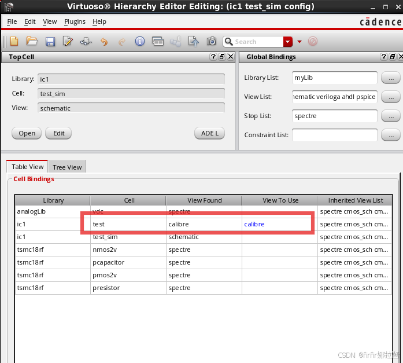Maximize the Hierarchy Editor window

(x=386, y=7)
